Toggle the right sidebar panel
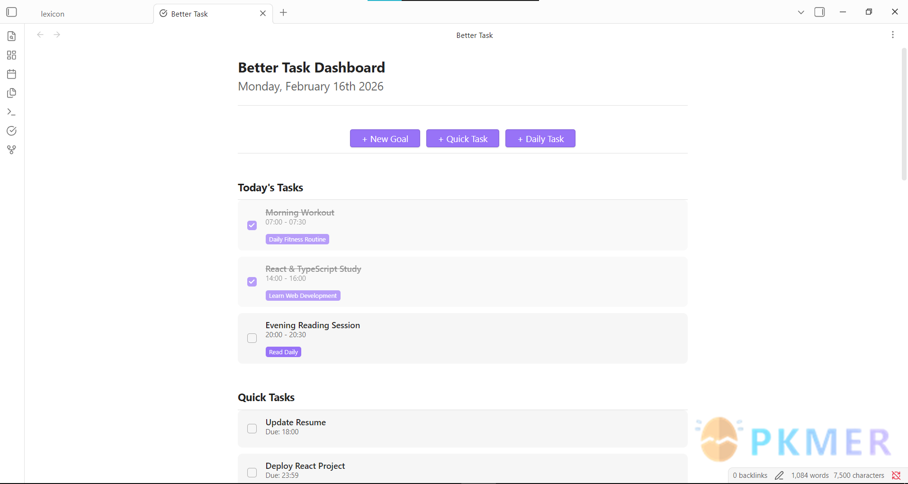908x484 pixels. pos(819,12)
